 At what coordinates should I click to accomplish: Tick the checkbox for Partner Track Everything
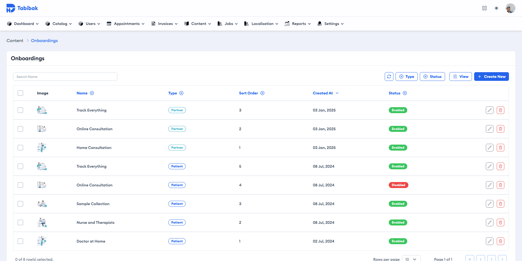(20, 110)
